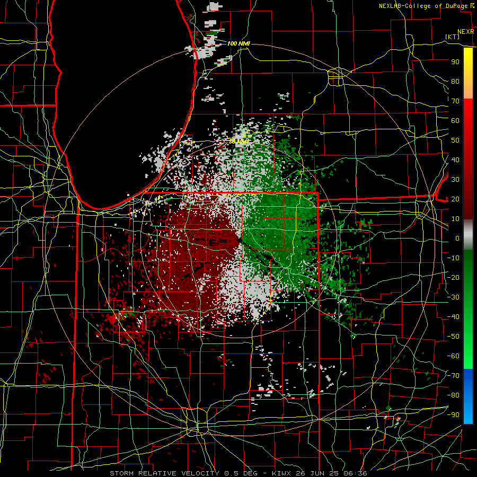The width and height of the screenshot is (477, 477).
Task: Click the -80 value on the velocity scale
Action: point(453,395)
